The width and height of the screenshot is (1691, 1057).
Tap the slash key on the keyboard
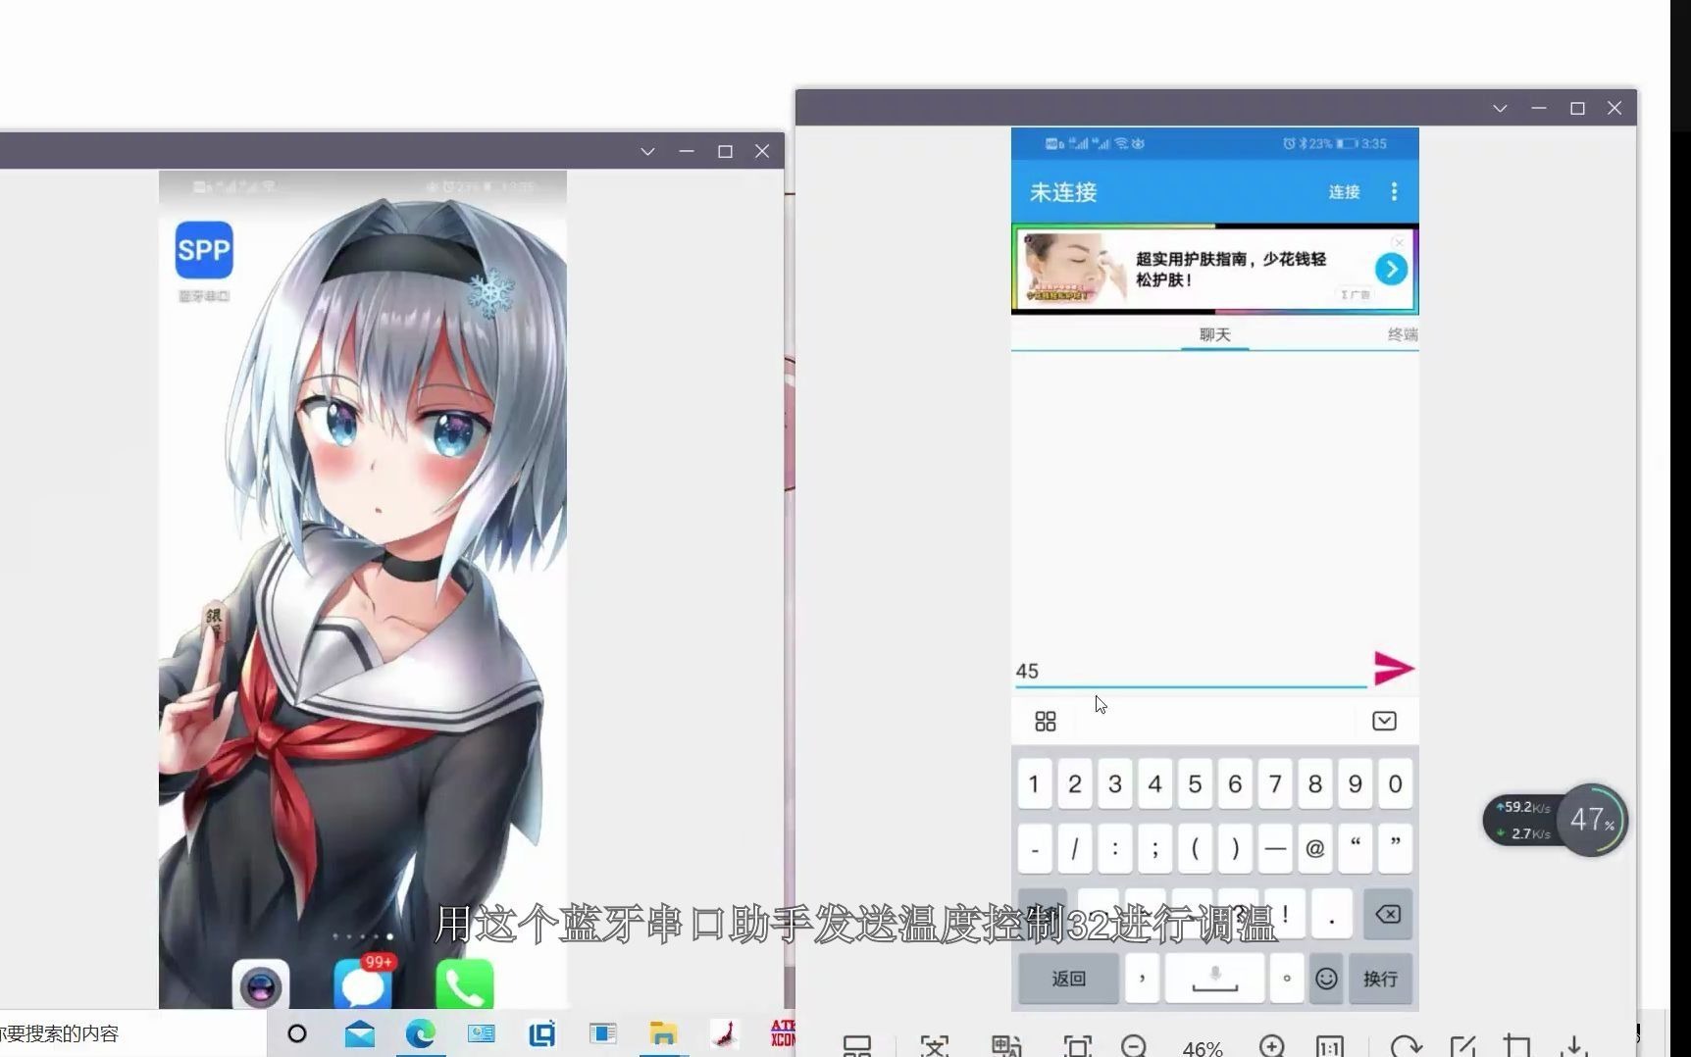coord(1075,848)
